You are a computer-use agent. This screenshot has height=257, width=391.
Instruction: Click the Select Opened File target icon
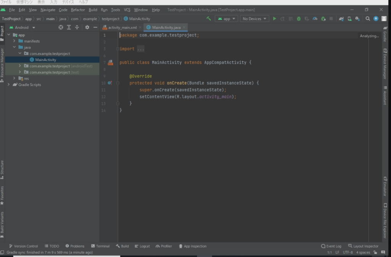[x=61, y=27]
